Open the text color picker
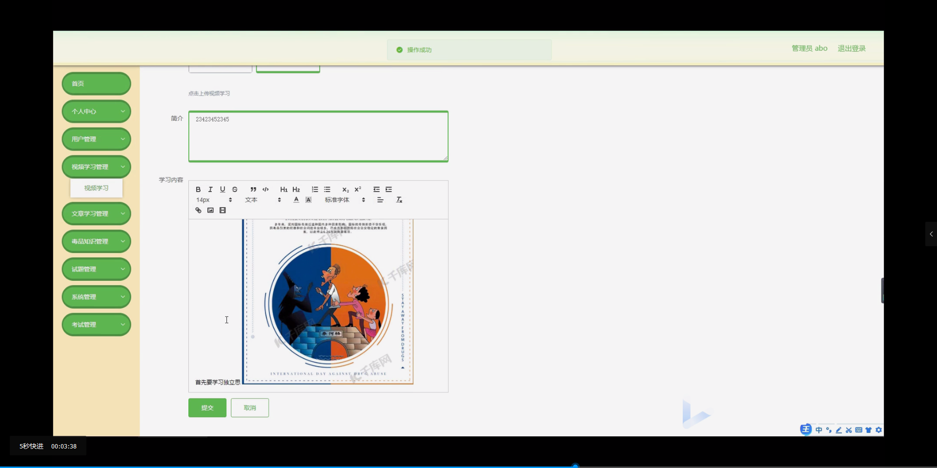Image resolution: width=937 pixels, height=468 pixels. point(296,200)
